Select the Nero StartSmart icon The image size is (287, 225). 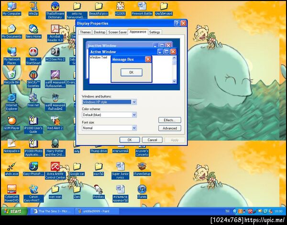(x=33, y=56)
